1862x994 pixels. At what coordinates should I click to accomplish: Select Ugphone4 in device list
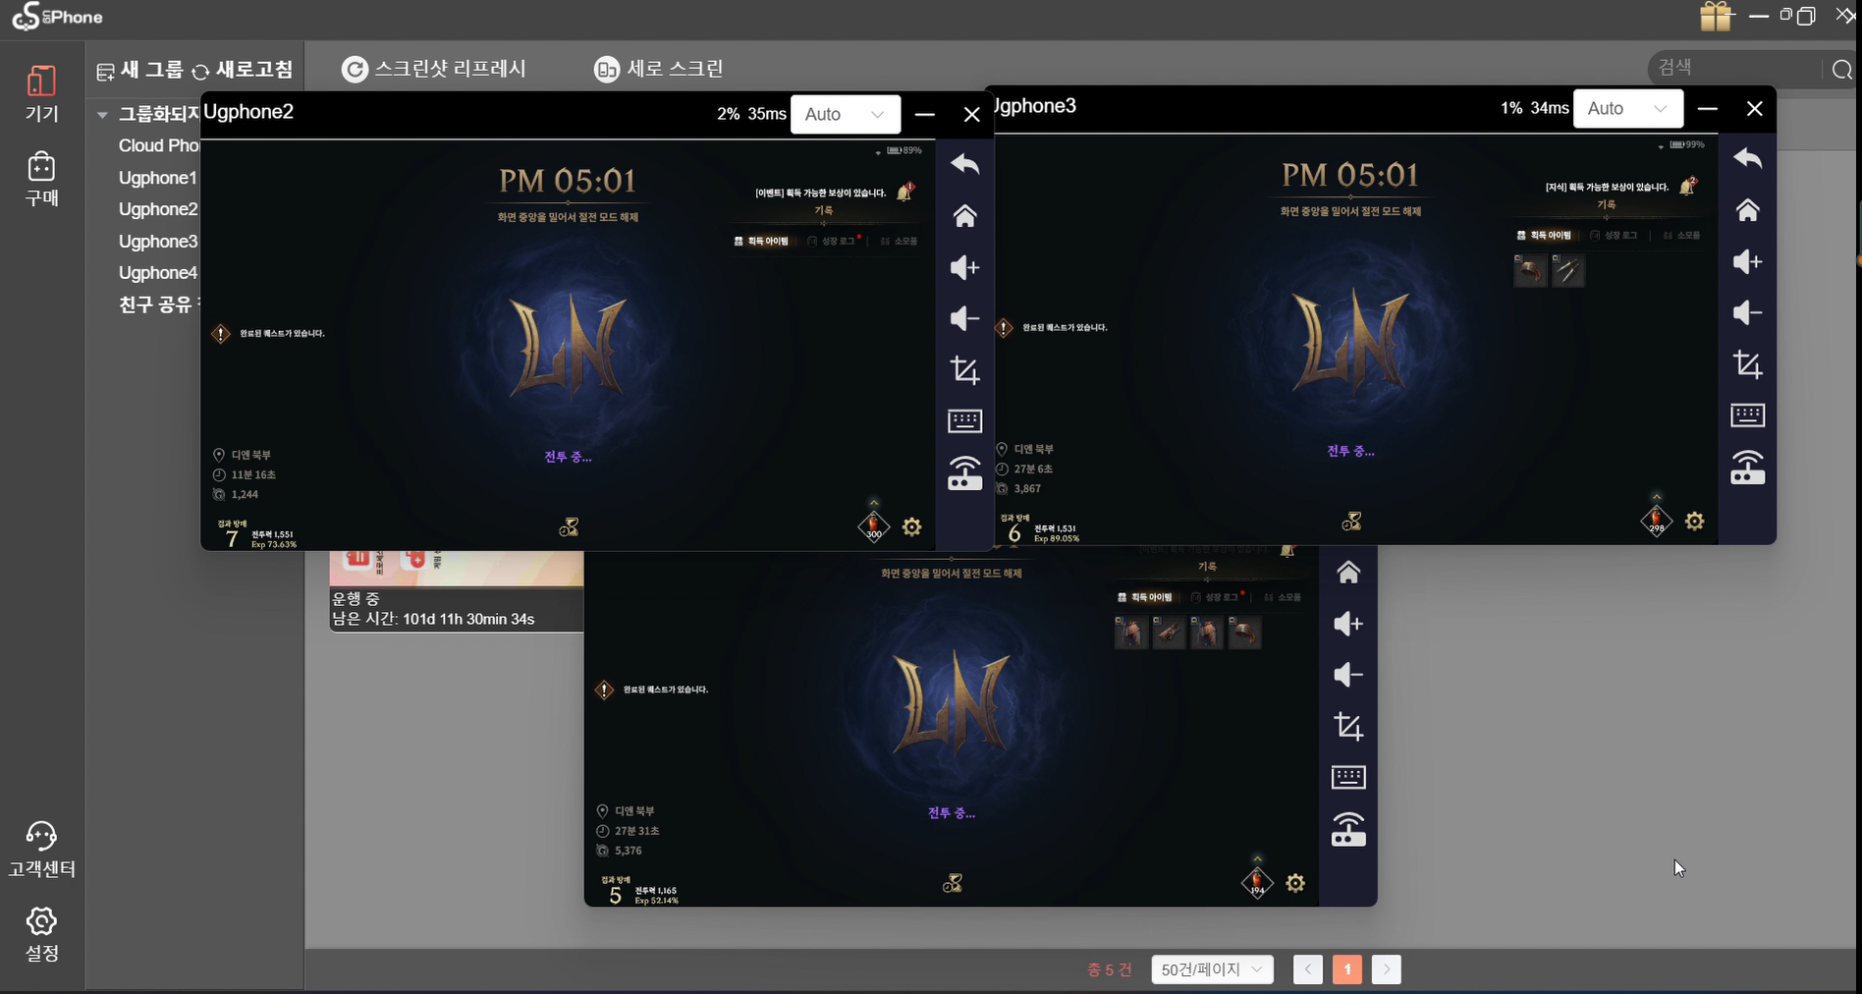pyautogui.click(x=158, y=273)
